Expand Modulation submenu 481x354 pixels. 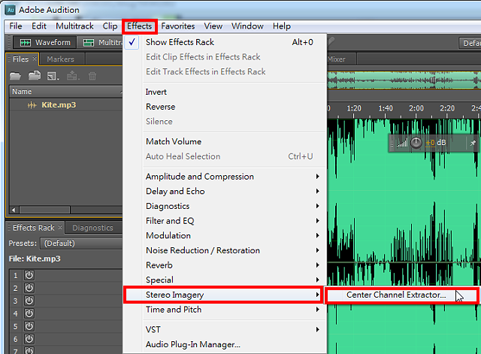pyautogui.click(x=225, y=235)
